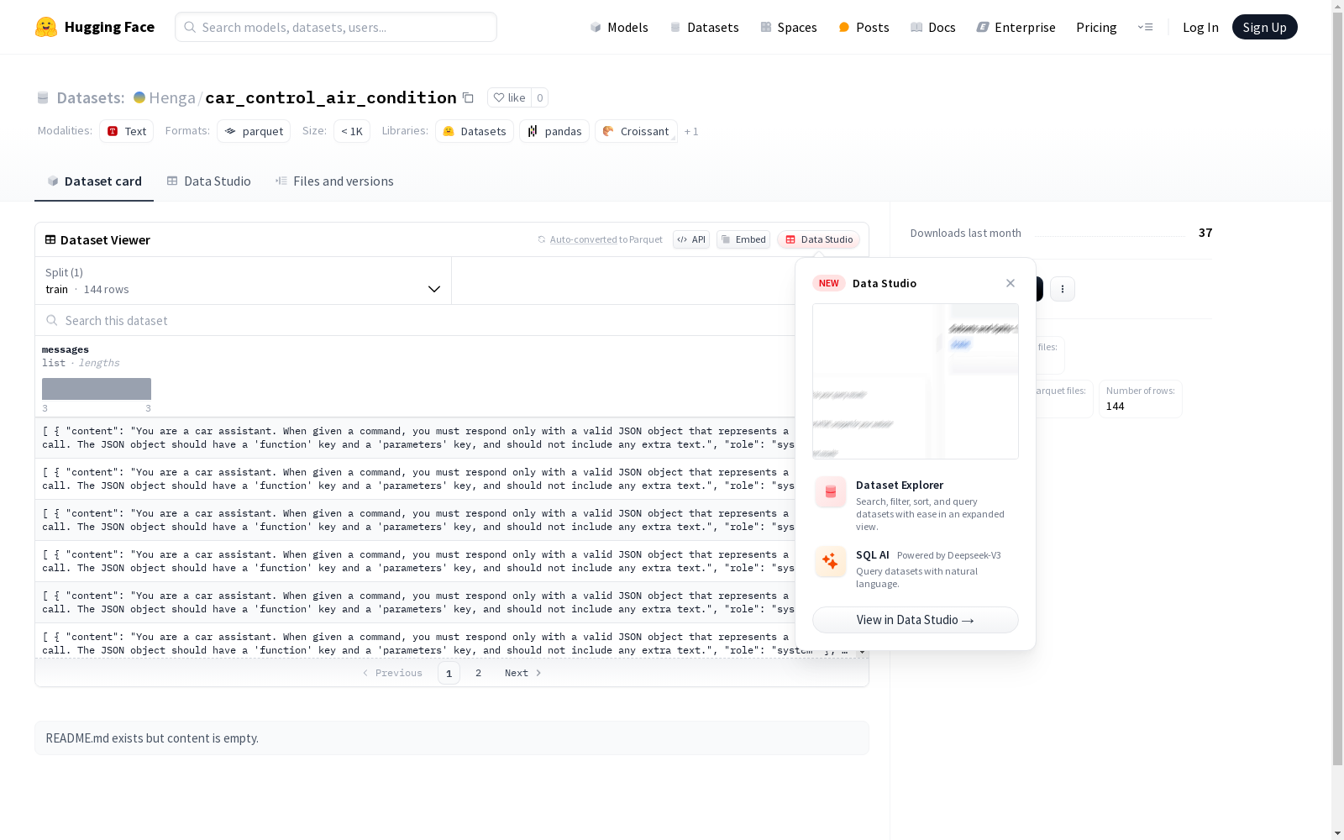Viewport: 1344px width, 840px height.
Task: Click the messages lengths histogram bar
Action: point(97,389)
